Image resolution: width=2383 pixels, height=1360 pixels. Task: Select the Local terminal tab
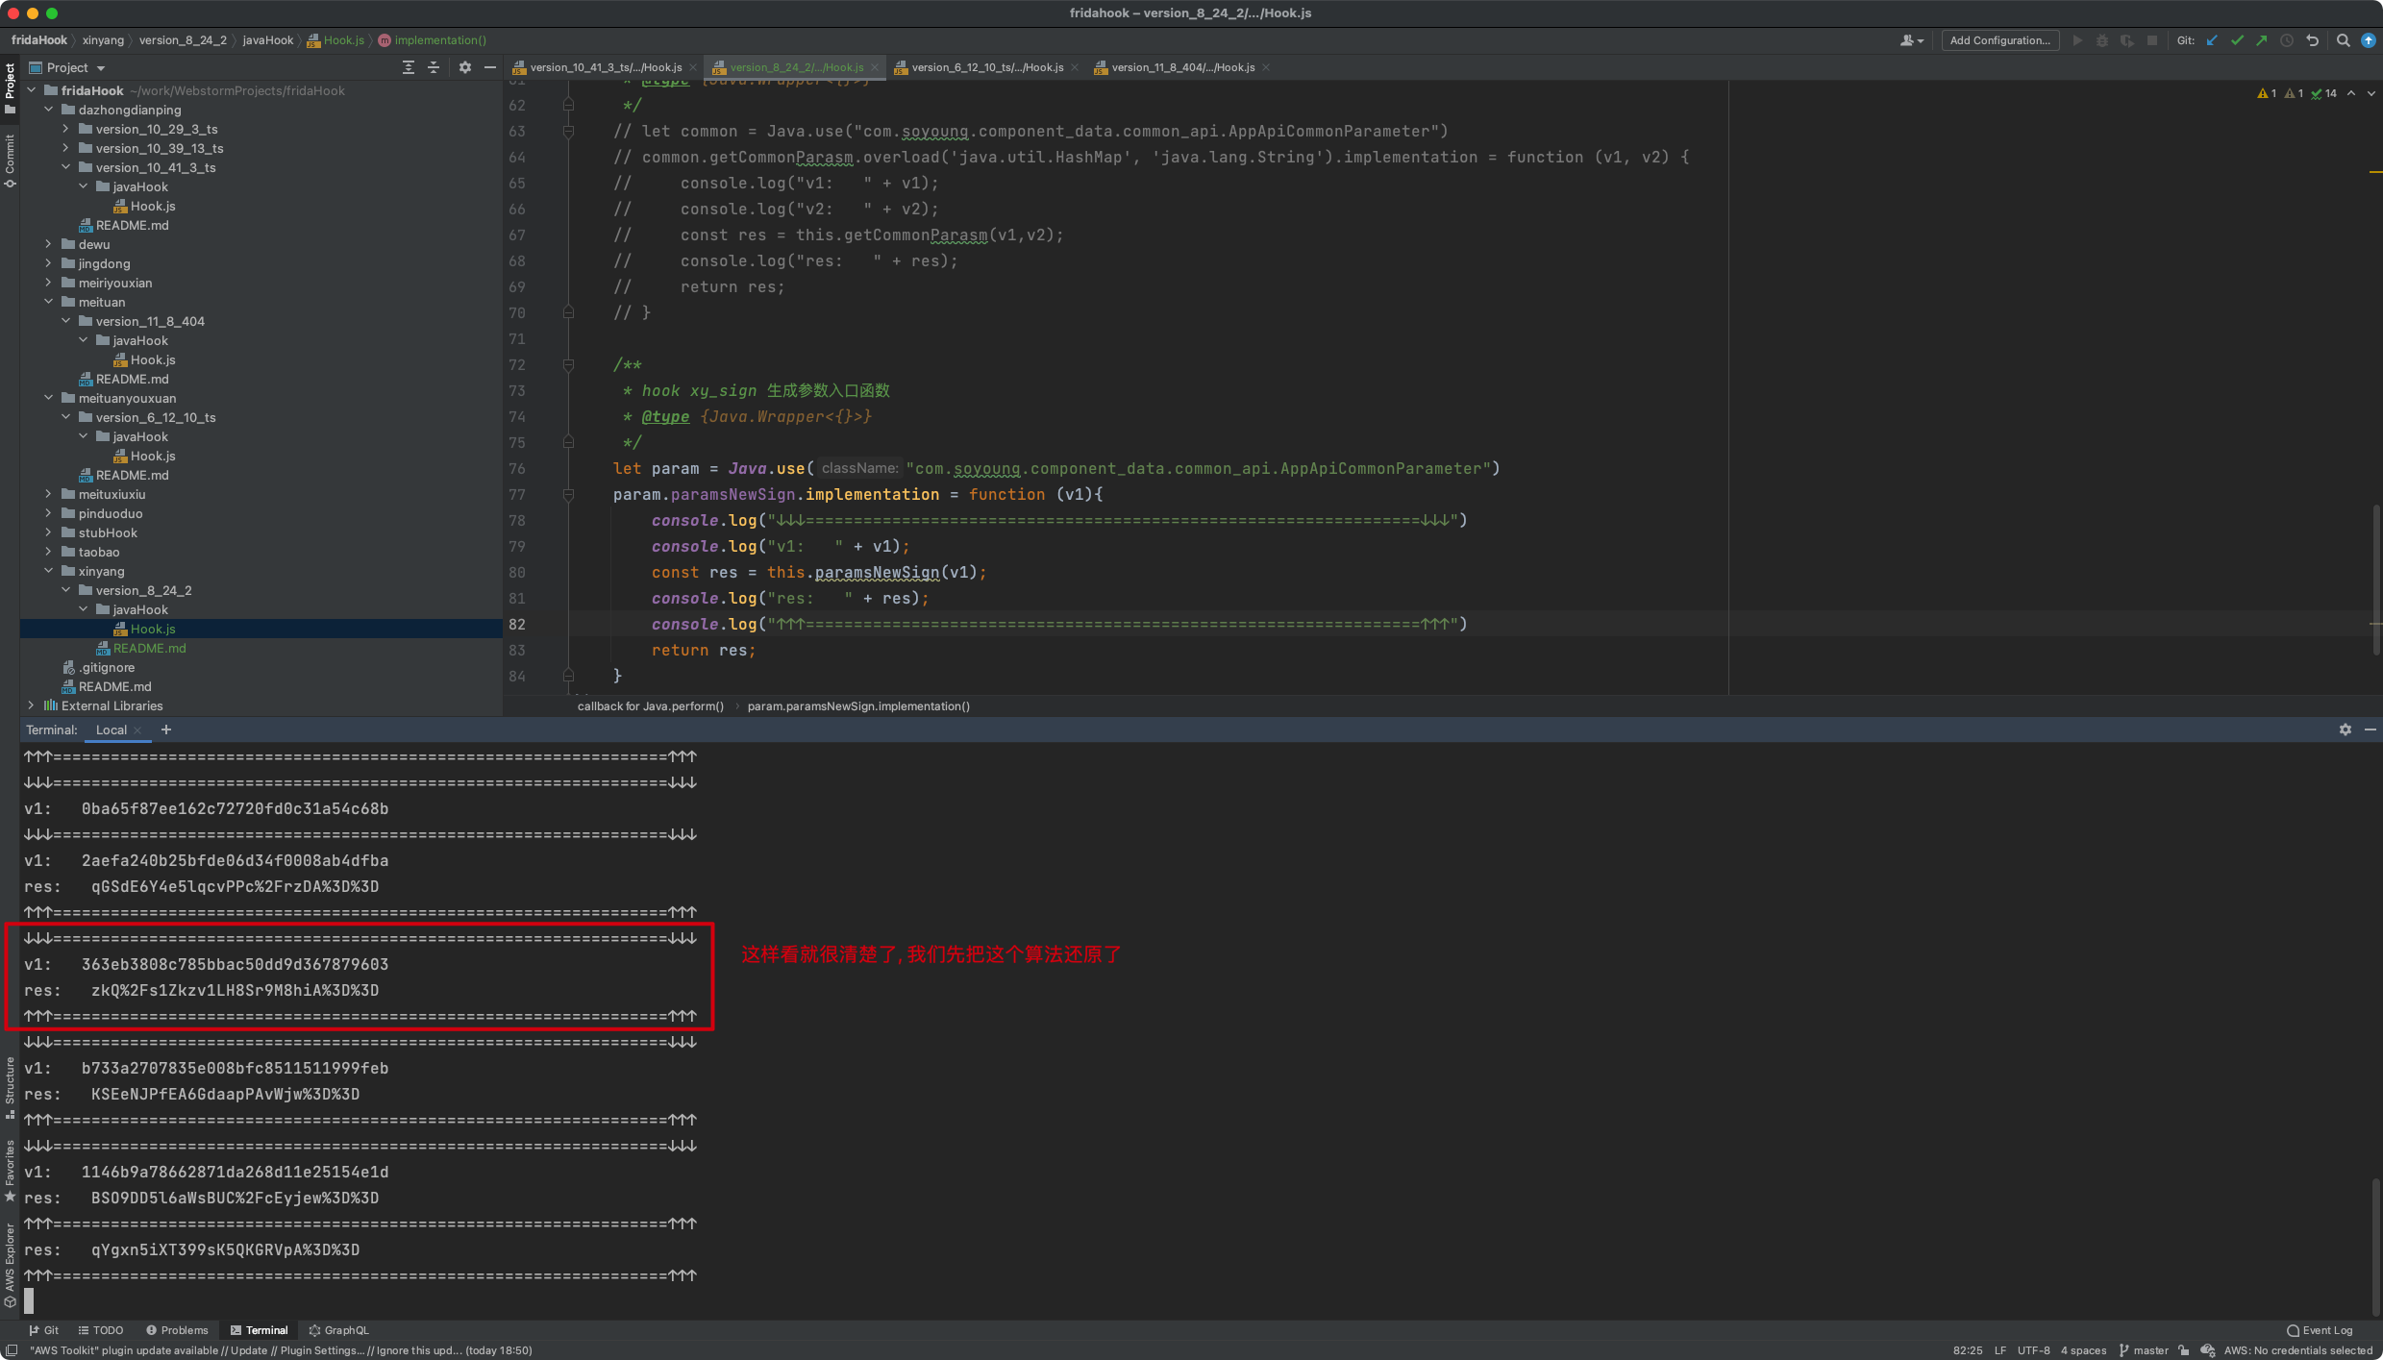click(112, 729)
